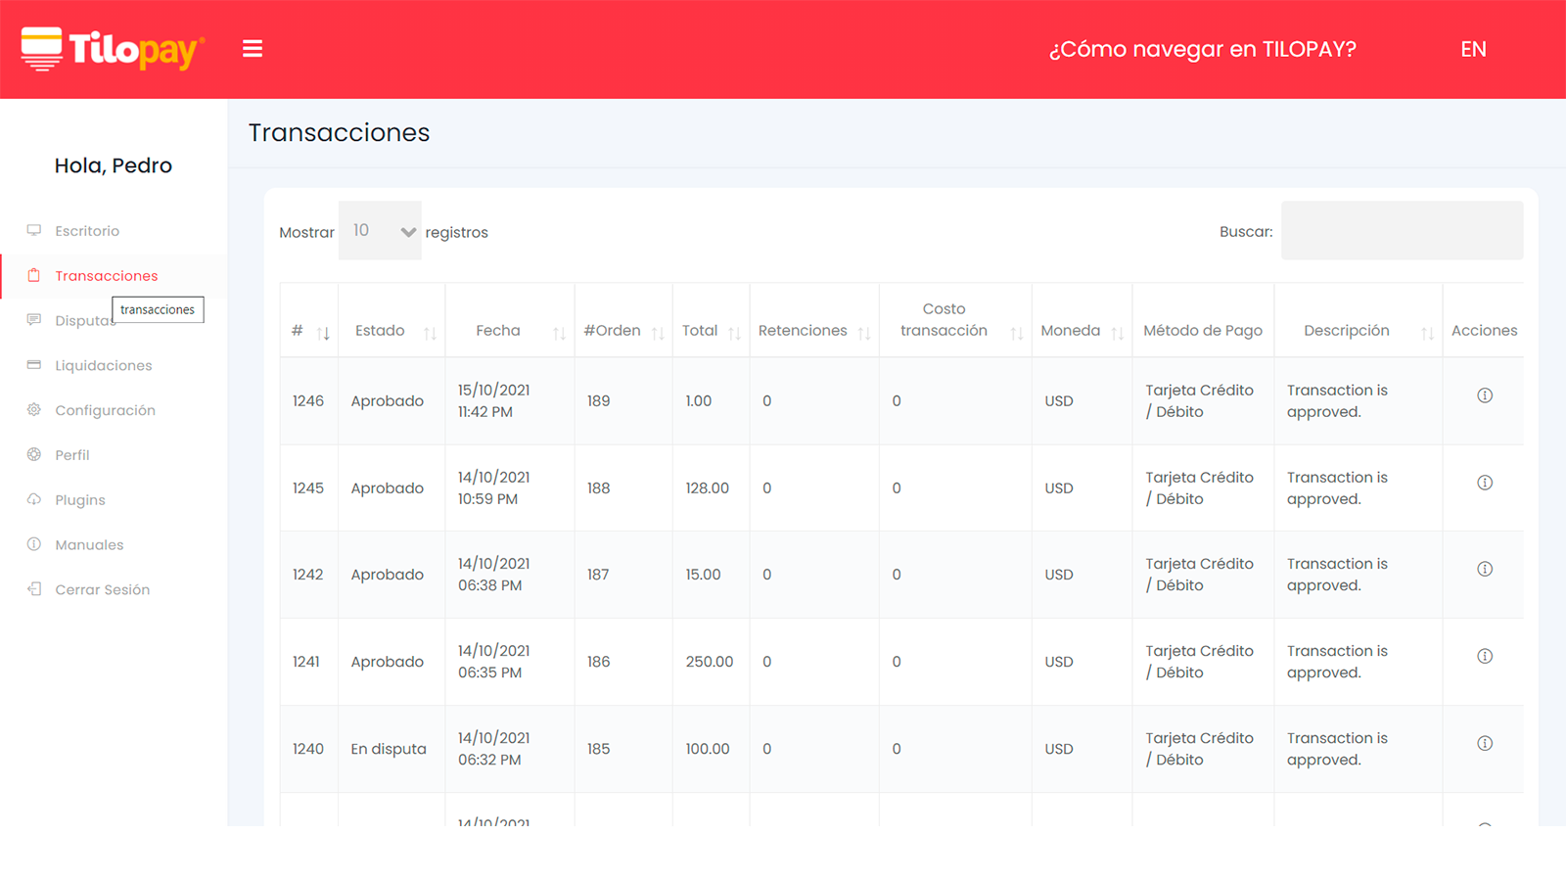This screenshot has width=1566, height=881.
Task: Open info action for transaction 1242
Action: pos(1485,569)
